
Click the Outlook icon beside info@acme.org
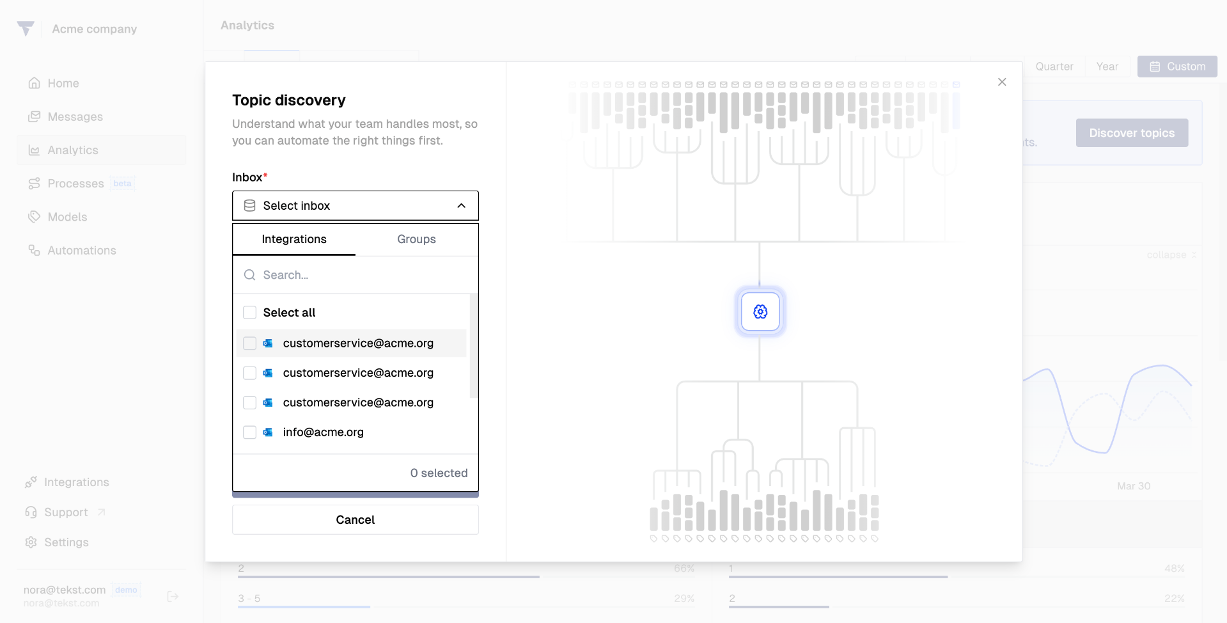(268, 432)
